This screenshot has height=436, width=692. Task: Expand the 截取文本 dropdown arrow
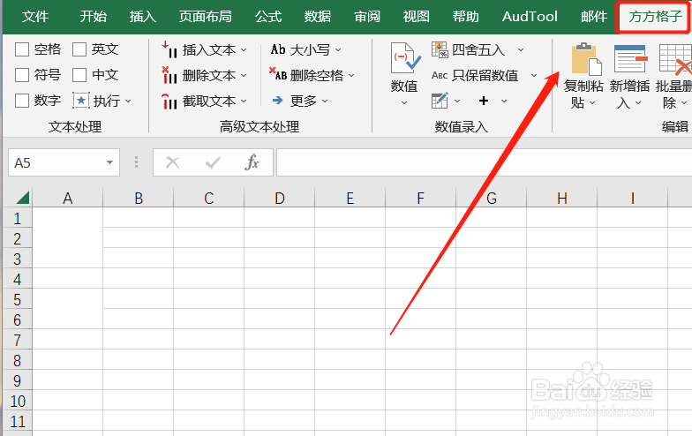tap(244, 101)
